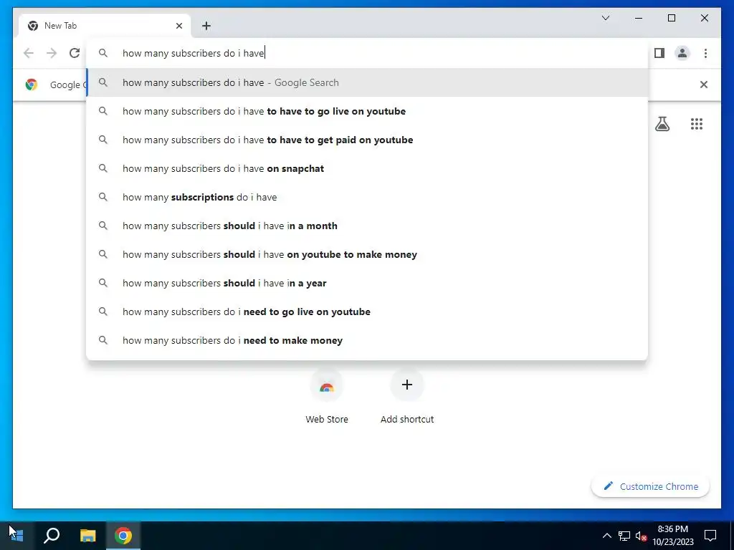The image size is (734, 550).
Task: Click the muted volume tray icon
Action: [x=641, y=536]
